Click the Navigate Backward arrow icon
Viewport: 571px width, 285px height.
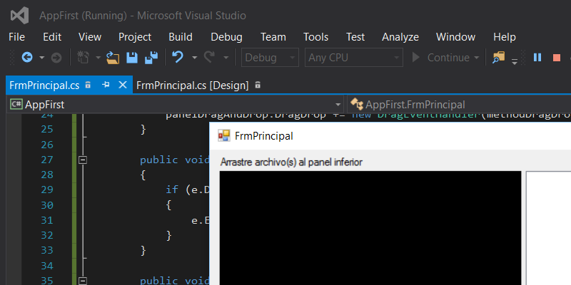[27, 58]
